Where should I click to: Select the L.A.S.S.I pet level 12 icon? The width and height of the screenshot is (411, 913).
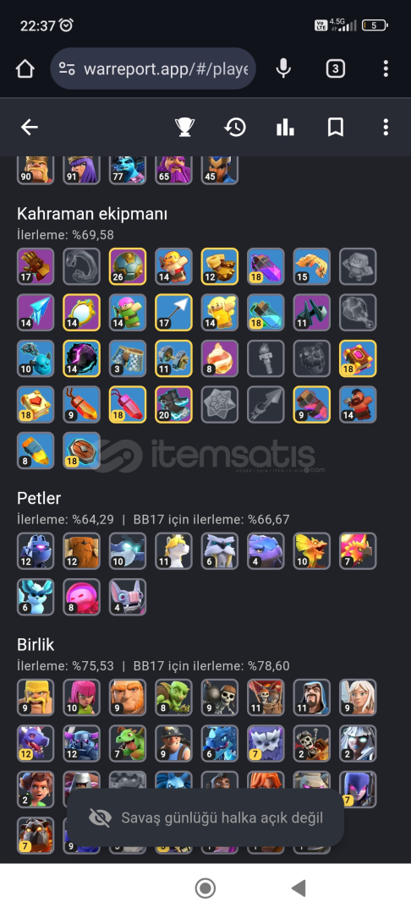pyautogui.click(x=36, y=551)
